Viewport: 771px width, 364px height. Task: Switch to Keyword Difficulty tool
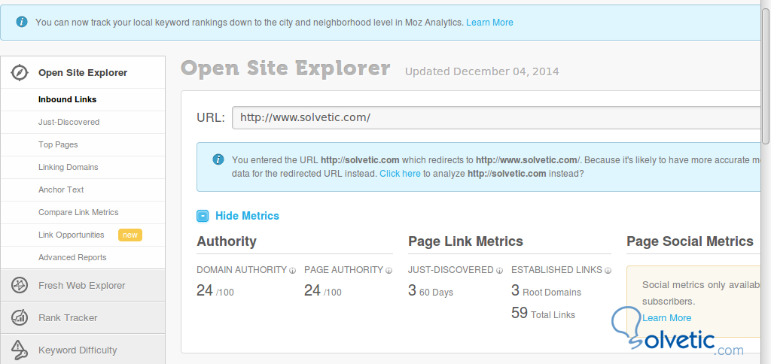click(78, 350)
